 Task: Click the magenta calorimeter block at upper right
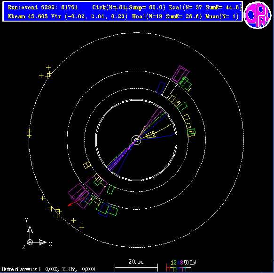click(180, 74)
